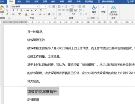The height and width of the screenshot is (104, 135).
Task: Click the Cut scissors icon
Action: [7, 6]
